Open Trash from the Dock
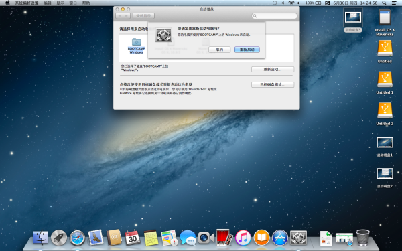Screen dimensions: 402x251 363,238
